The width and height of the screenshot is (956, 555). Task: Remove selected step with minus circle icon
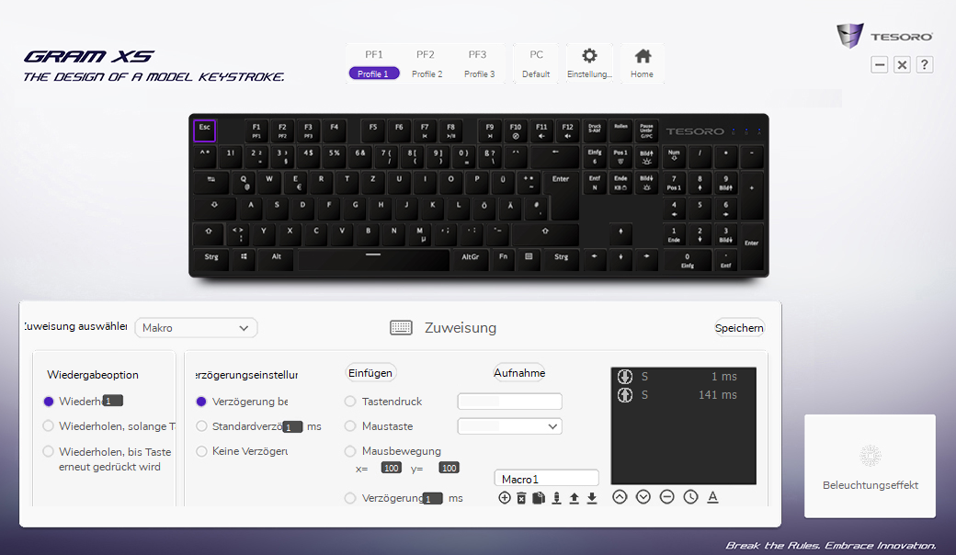coord(667,497)
